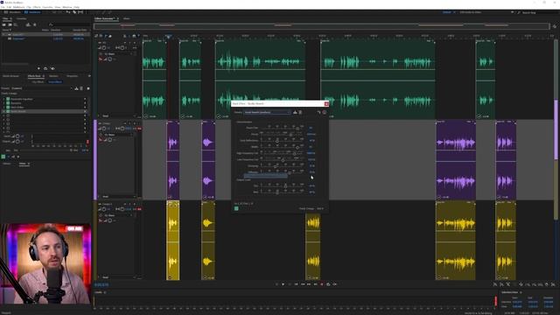The image size is (560, 315).
Task: Click the timecode display above Levels panel
Action: tap(101, 284)
